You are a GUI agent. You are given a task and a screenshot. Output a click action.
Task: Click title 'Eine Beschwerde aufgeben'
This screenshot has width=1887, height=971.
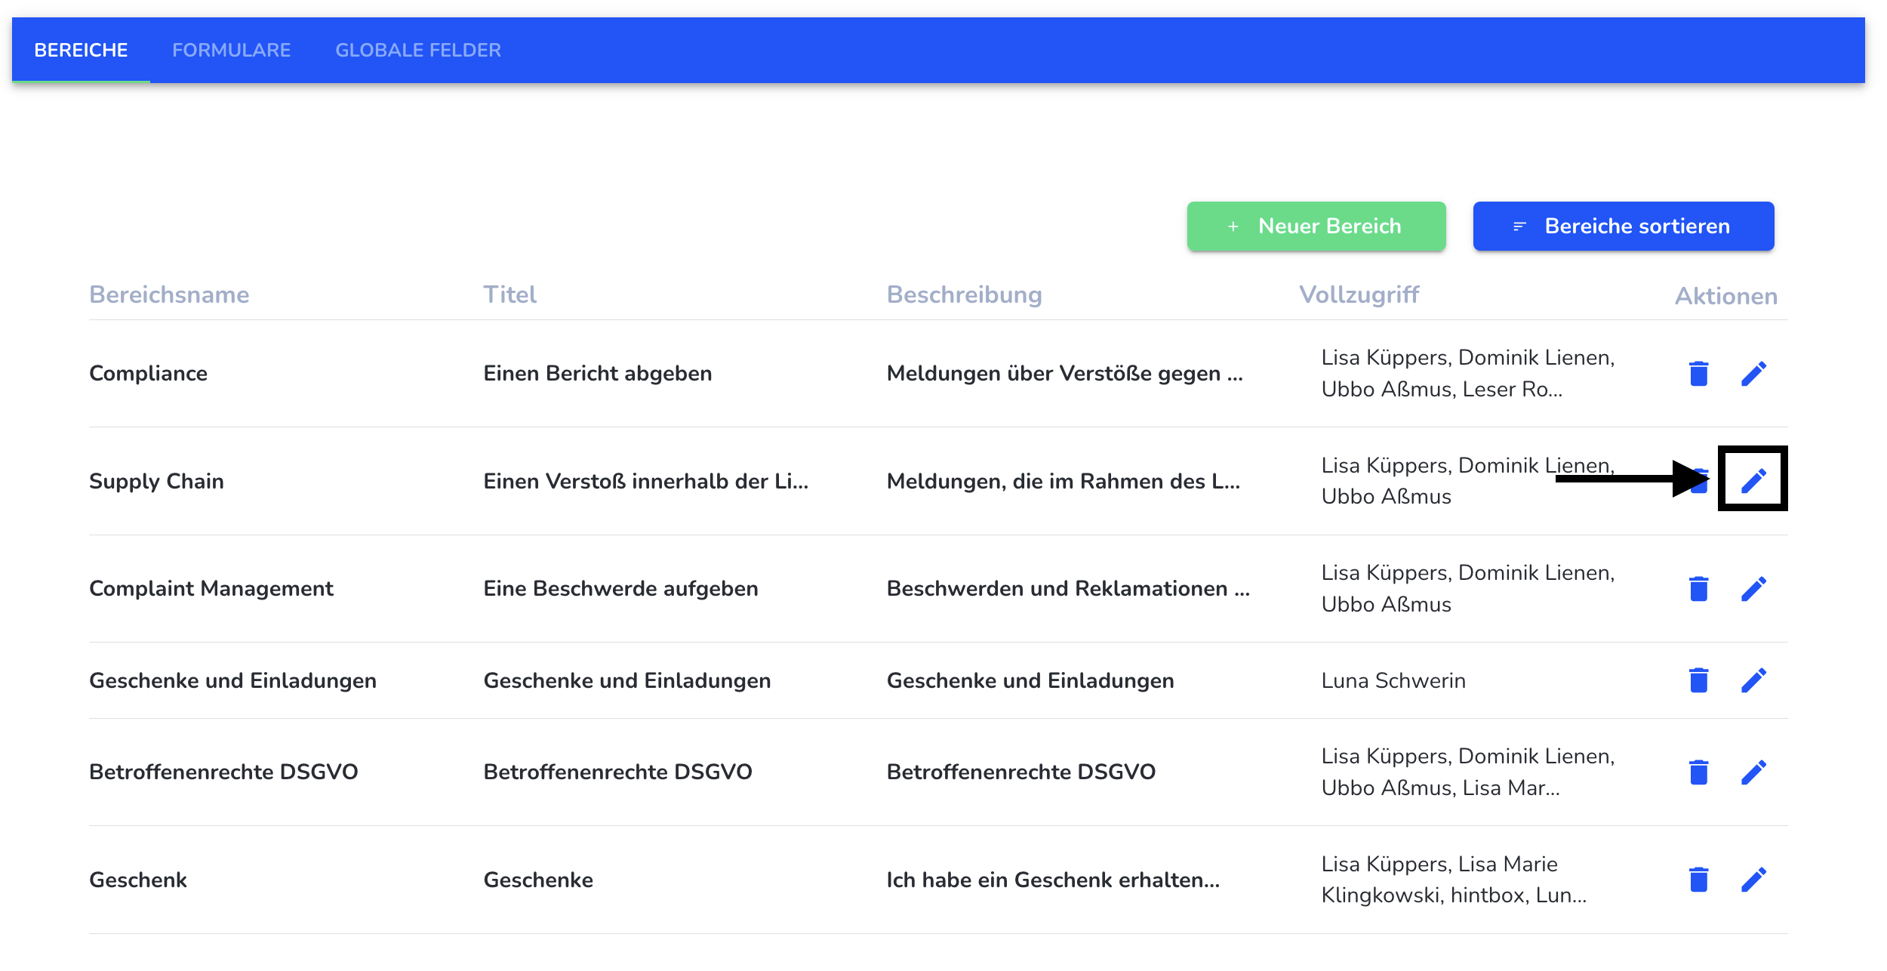coord(620,589)
